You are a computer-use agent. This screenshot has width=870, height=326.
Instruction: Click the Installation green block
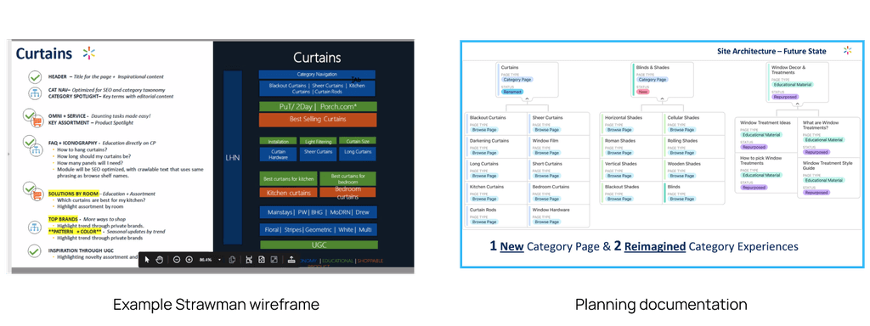pos(278,142)
